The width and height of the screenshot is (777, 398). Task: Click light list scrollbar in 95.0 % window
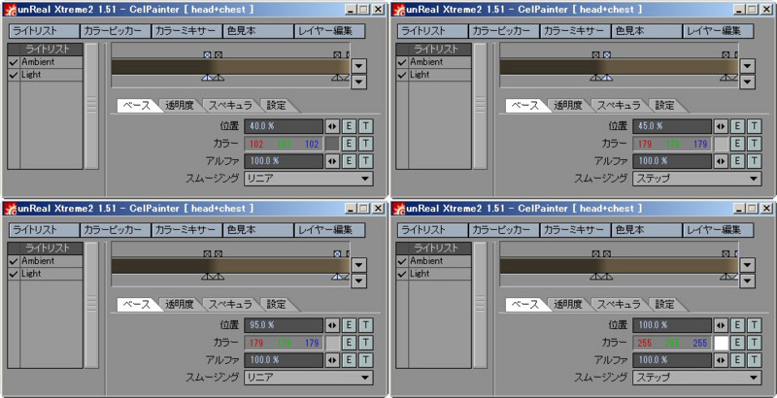coord(91,305)
